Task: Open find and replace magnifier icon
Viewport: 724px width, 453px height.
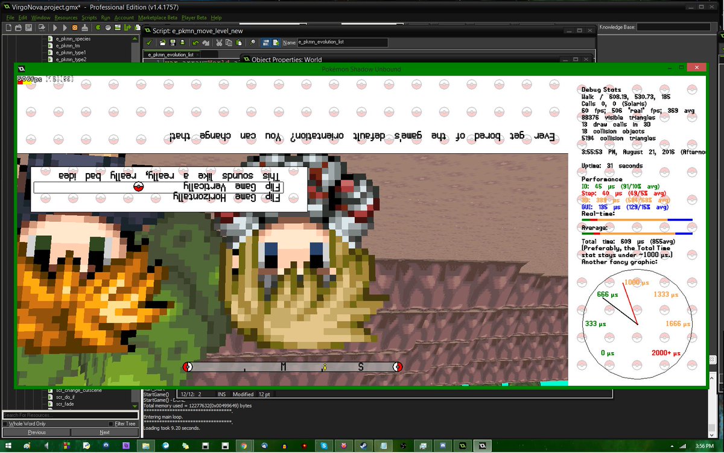Action: (x=252, y=43)
